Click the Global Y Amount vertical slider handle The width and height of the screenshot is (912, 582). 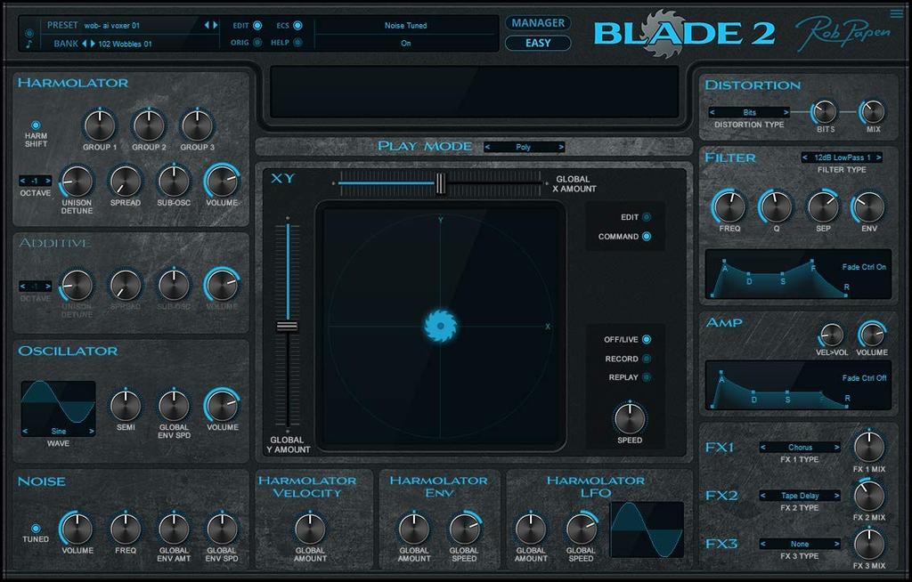287,327
